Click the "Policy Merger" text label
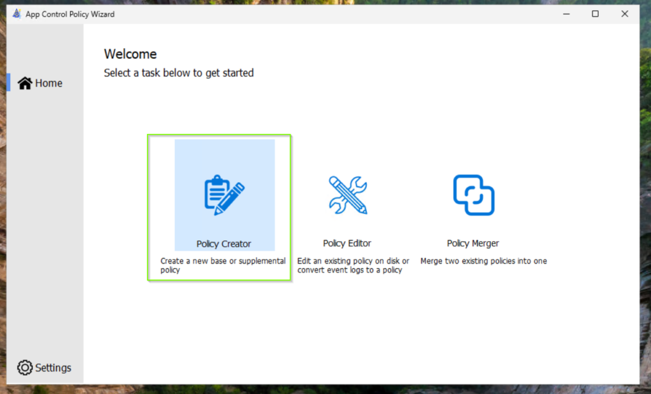The width and height of the screenshot is (651, 394). [473, 243]
